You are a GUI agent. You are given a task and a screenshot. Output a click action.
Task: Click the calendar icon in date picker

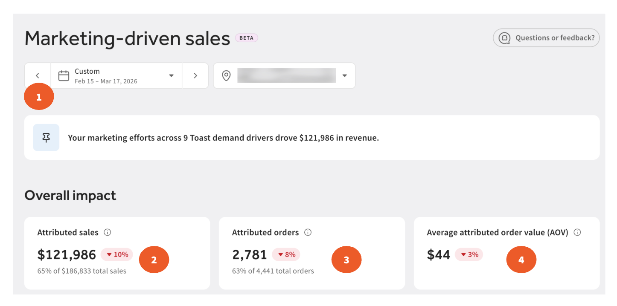64,76
